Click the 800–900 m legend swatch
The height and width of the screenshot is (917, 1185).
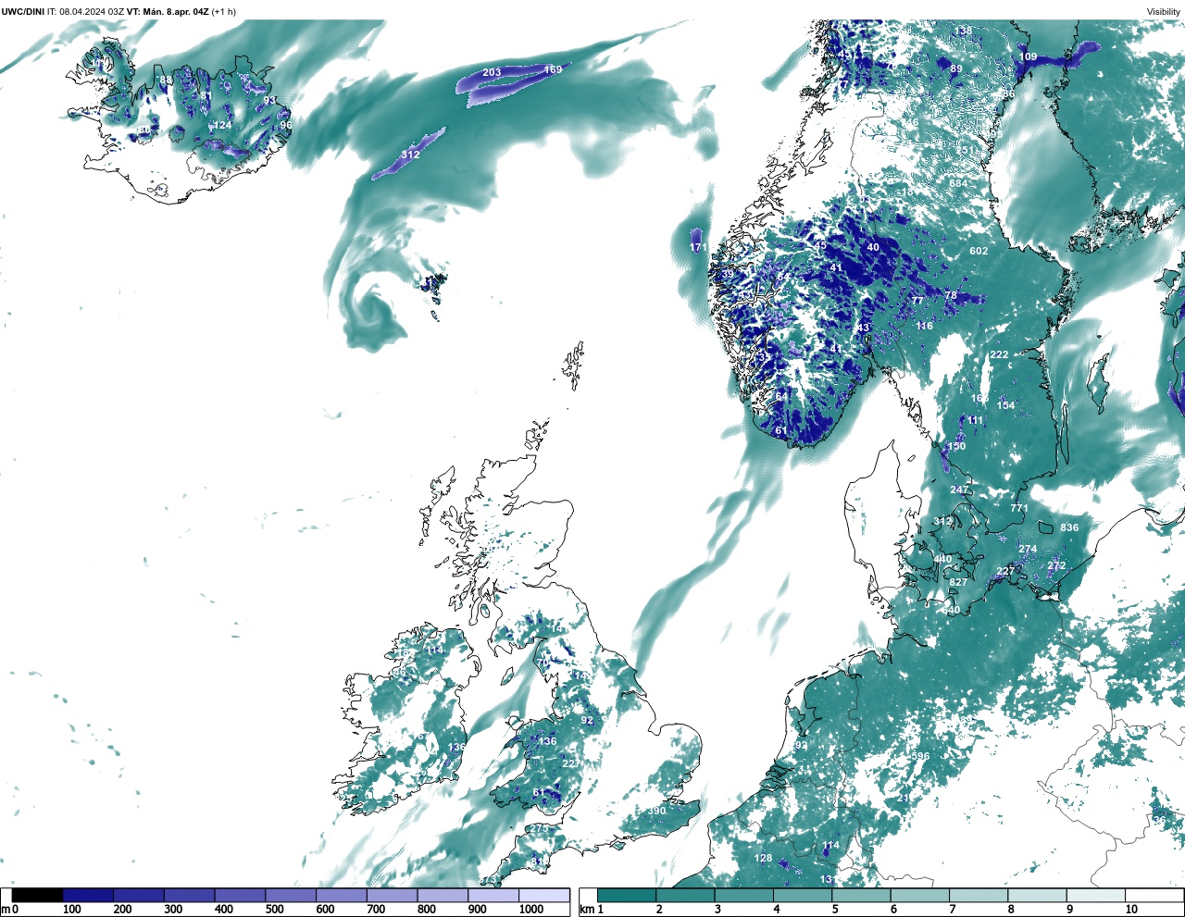tap(443, 896)
